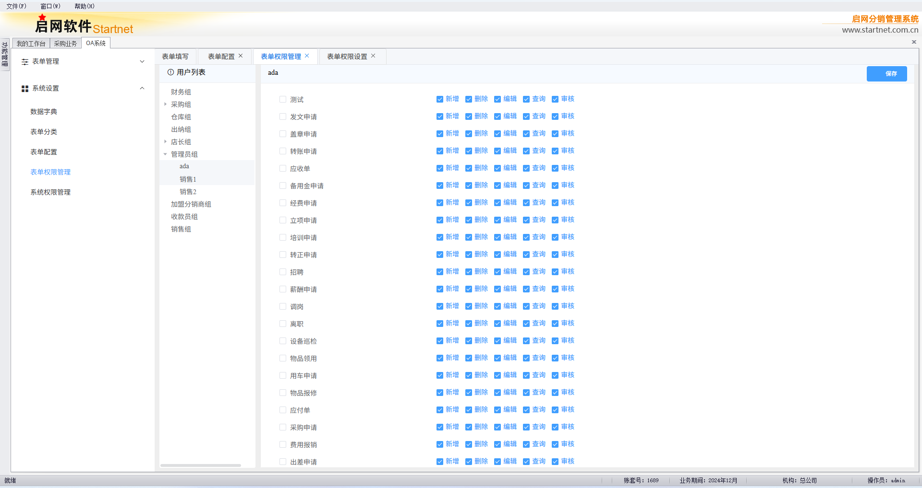
Task: Open the 帮助(H) menu
Action: tap(85, 6)
